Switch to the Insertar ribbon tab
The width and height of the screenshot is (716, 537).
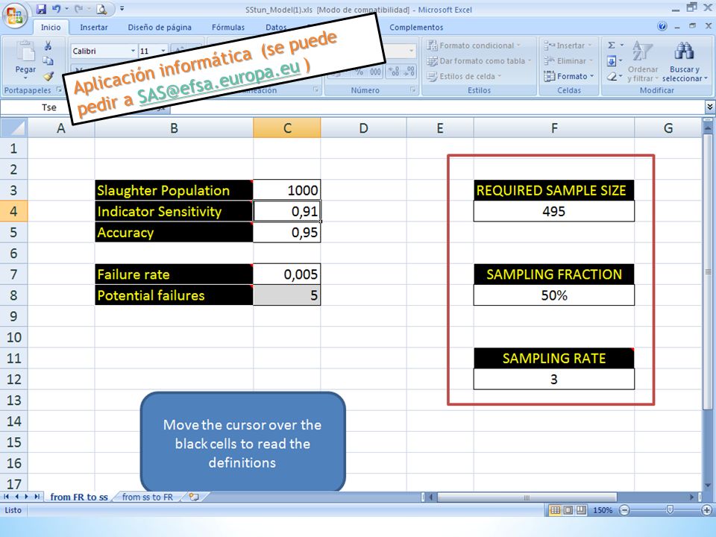94,28
